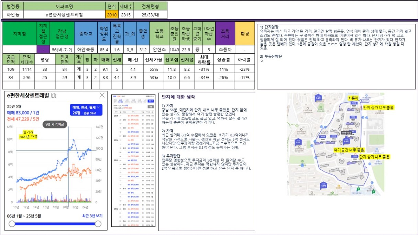Select the 전세가율 header cell
418x235 pixels.
[153, 59]
